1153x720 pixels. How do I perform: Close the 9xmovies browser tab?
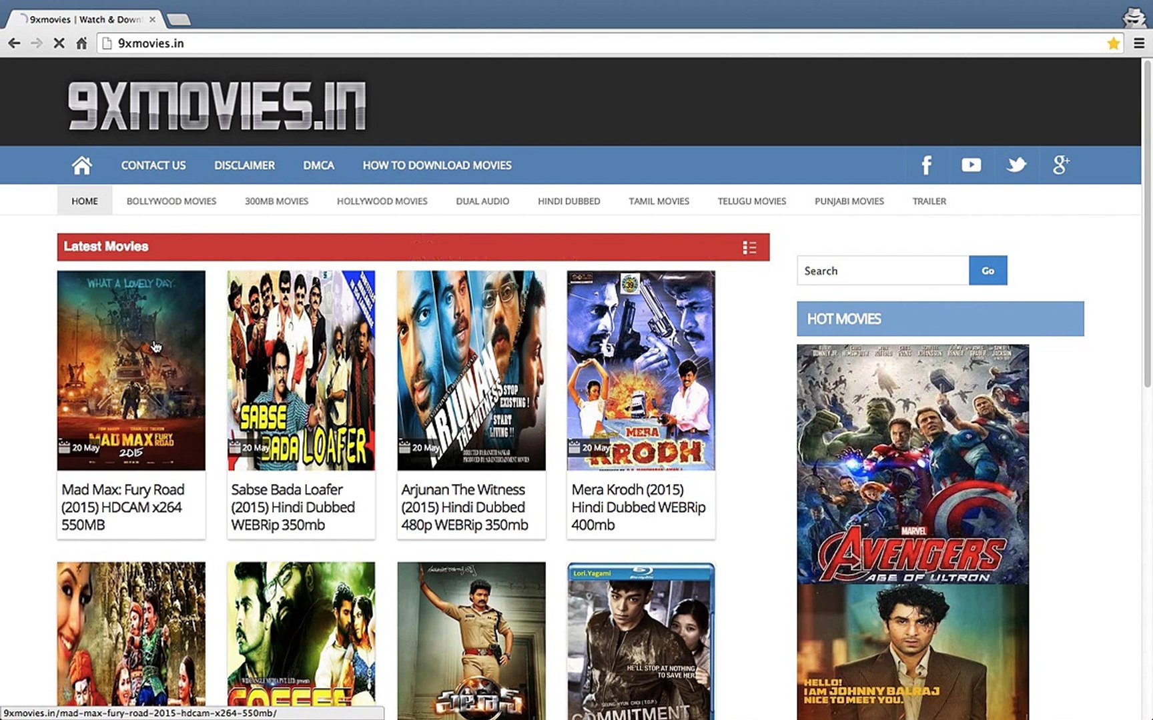coord(152,19)
